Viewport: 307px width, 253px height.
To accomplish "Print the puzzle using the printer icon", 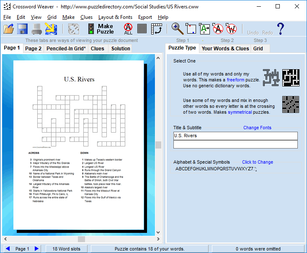I will point(37,29).
